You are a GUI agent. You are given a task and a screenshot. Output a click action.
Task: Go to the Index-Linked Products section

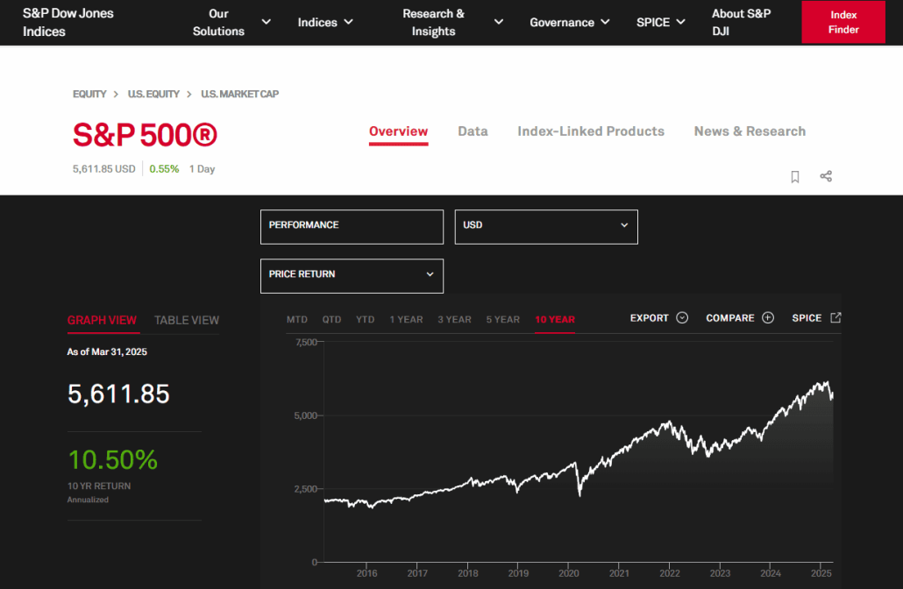(590, 131)
